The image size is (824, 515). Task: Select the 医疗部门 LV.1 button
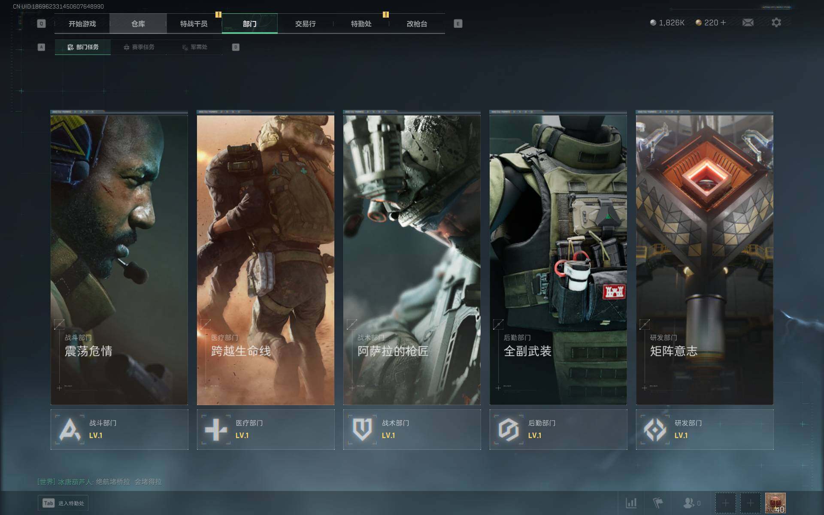tap(266, 429)
